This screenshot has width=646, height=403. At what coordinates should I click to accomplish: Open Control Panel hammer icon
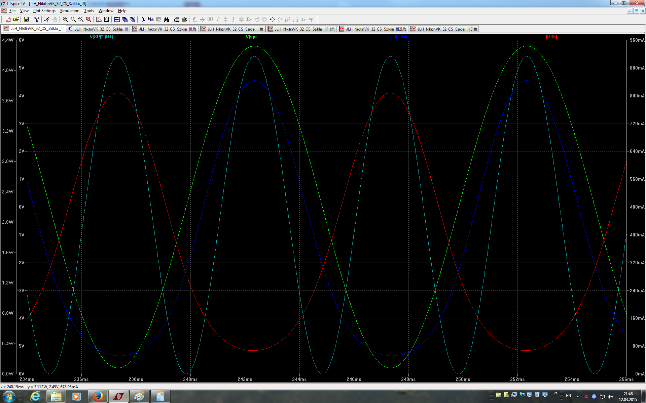pyautogui.click(x=37, y=19)
